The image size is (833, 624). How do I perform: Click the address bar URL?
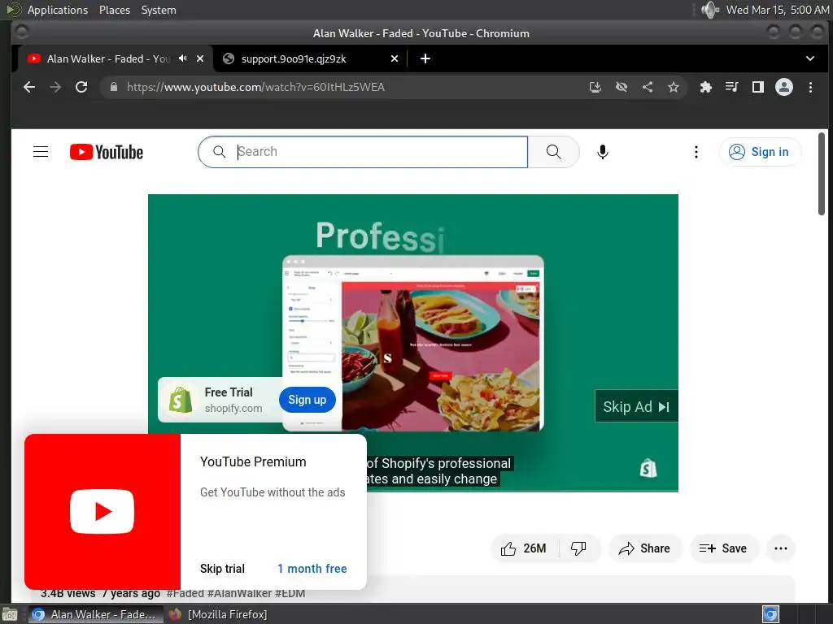[x=255, y=87]
